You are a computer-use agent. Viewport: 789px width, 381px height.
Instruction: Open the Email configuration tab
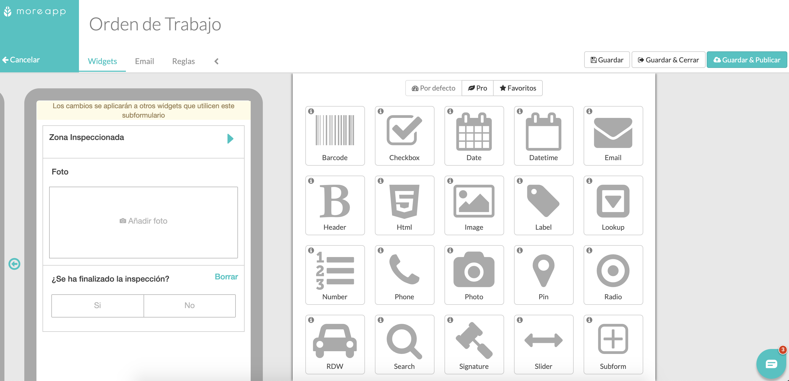pyautogui.click(x=144, y=61)
